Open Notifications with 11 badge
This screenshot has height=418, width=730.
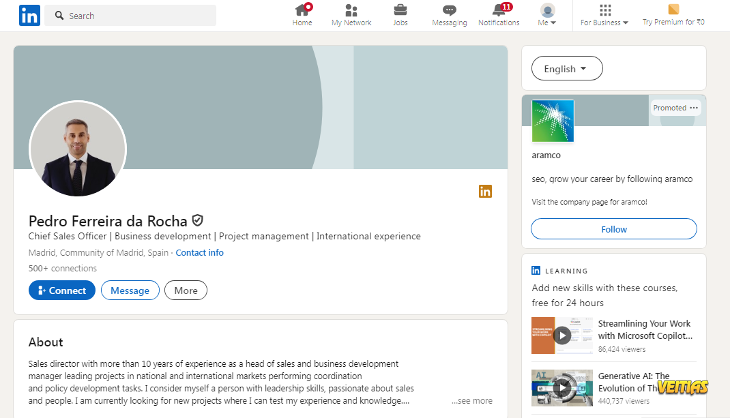(499, 15)
